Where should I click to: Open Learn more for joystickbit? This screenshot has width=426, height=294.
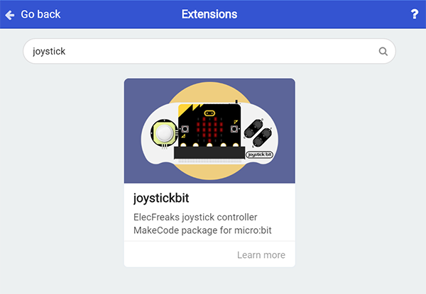[x=261, y=255]
